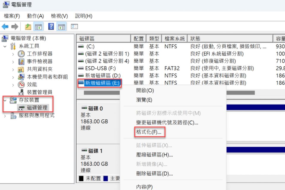Expand the 工作排程器 tree node
Image resolution: width=285 pixels, height=190 pixels.
(13, 54)
